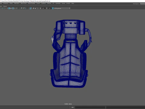Click the MEL command line input
Viewport: 145px width, 109px height.
coord(90,107)
